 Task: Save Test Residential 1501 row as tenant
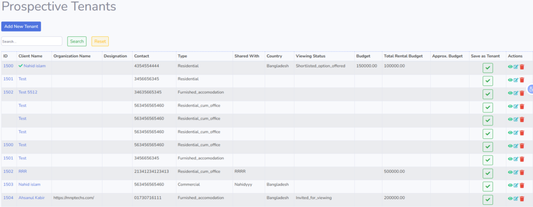(x=487, y=81)
